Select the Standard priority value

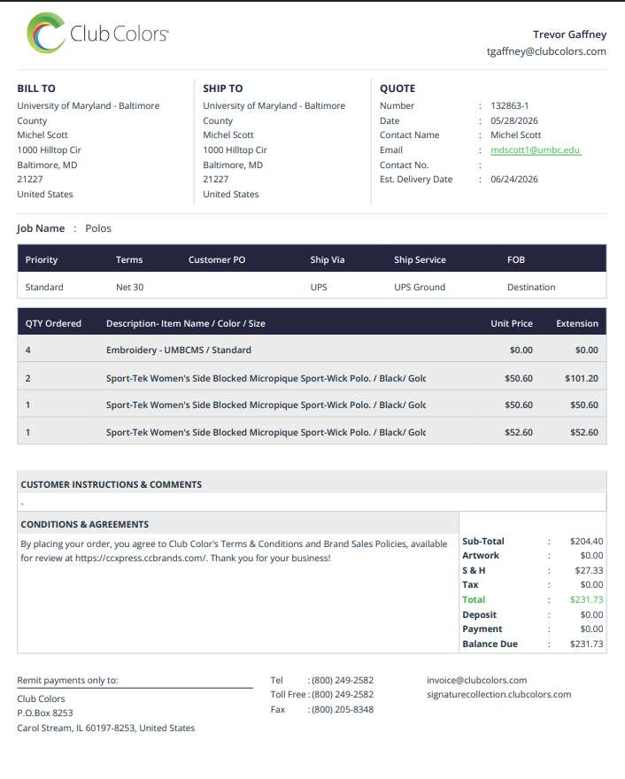[44, 287]
